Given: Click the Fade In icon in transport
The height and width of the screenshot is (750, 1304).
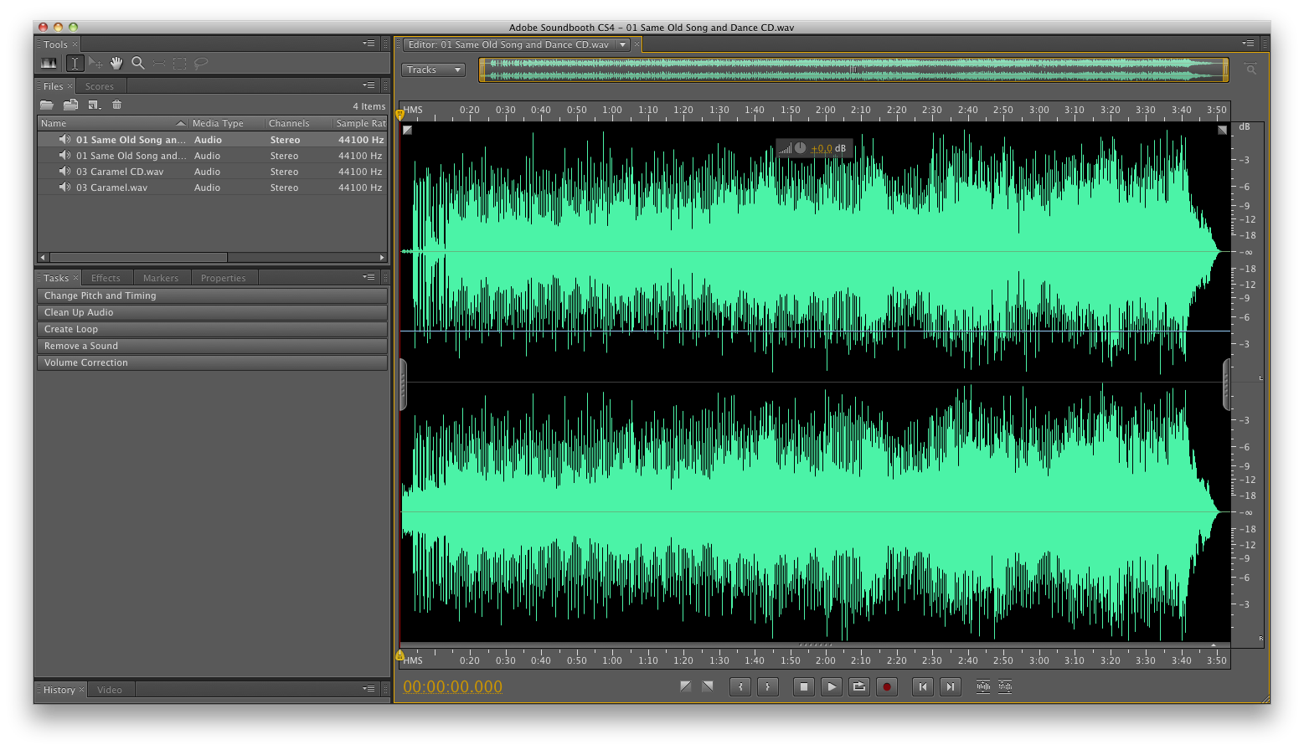Looking at the screenshot, I should click(685, 686).
